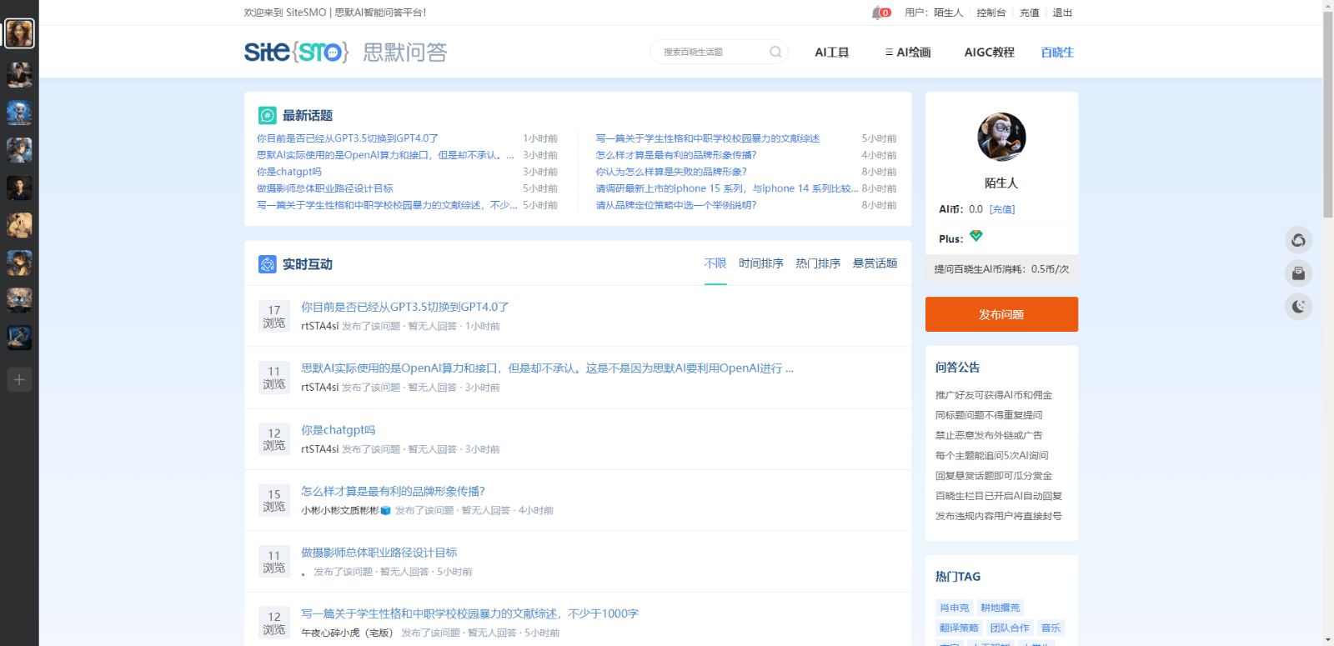Viewport: 1334px width, 646px height.
Task: Open the AI绘画 menu
Action: pos(914,52)
